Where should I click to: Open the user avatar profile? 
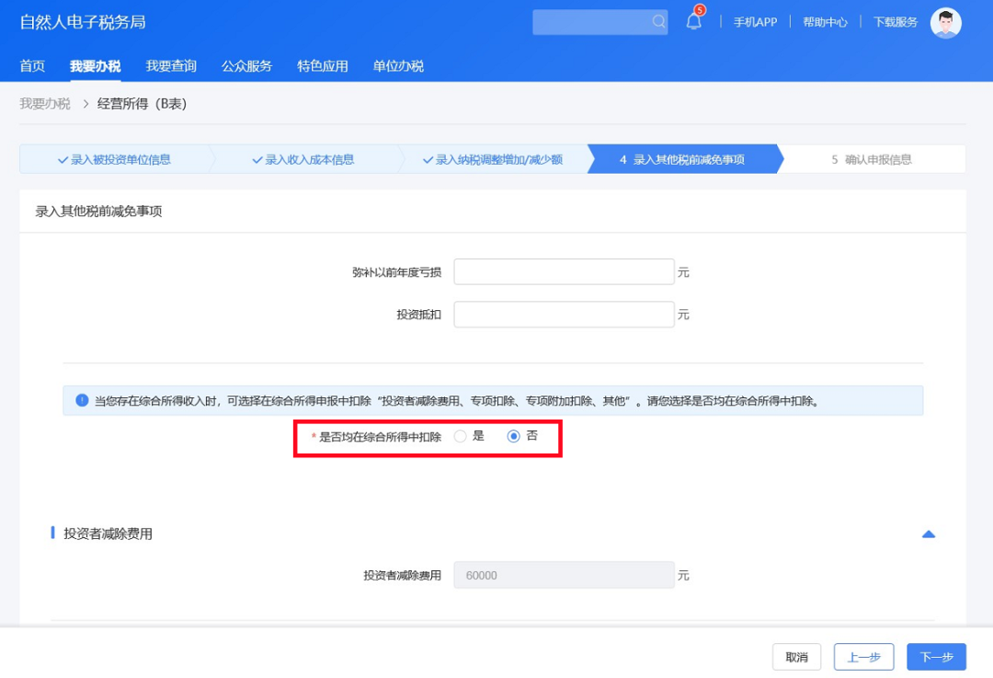pyautogui.click(x=945, y=23)
